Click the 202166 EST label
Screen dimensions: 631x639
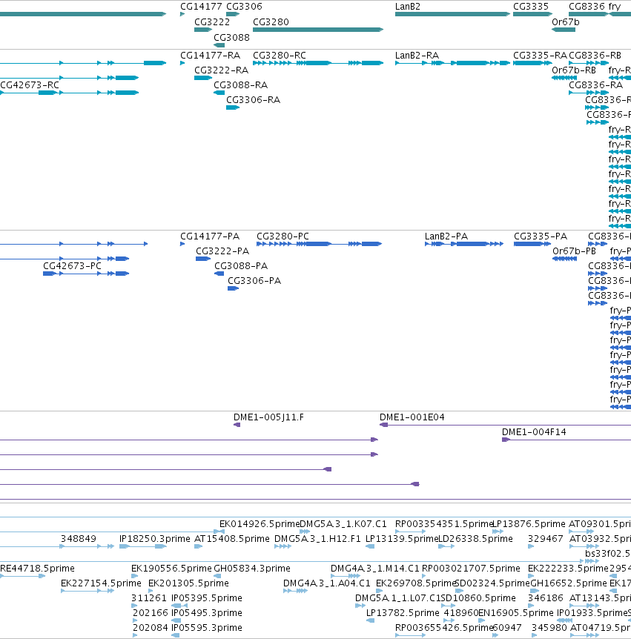tap(150, 612)
